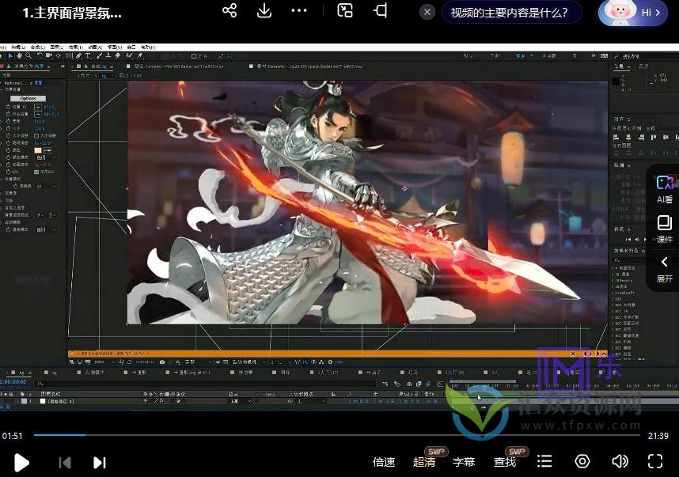This screenshot has width=679, height=477.
Task: Open the player settings icon
Action: 582,462
